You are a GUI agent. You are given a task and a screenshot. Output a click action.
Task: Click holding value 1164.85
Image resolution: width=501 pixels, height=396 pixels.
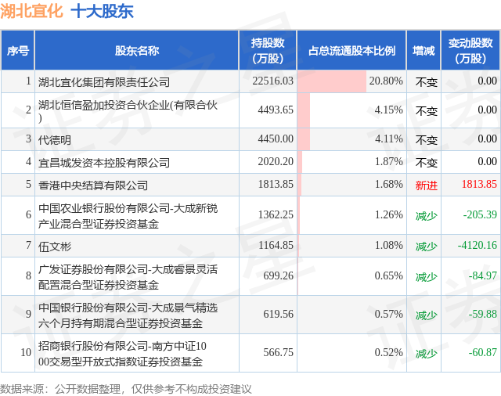tap(276, 245)
